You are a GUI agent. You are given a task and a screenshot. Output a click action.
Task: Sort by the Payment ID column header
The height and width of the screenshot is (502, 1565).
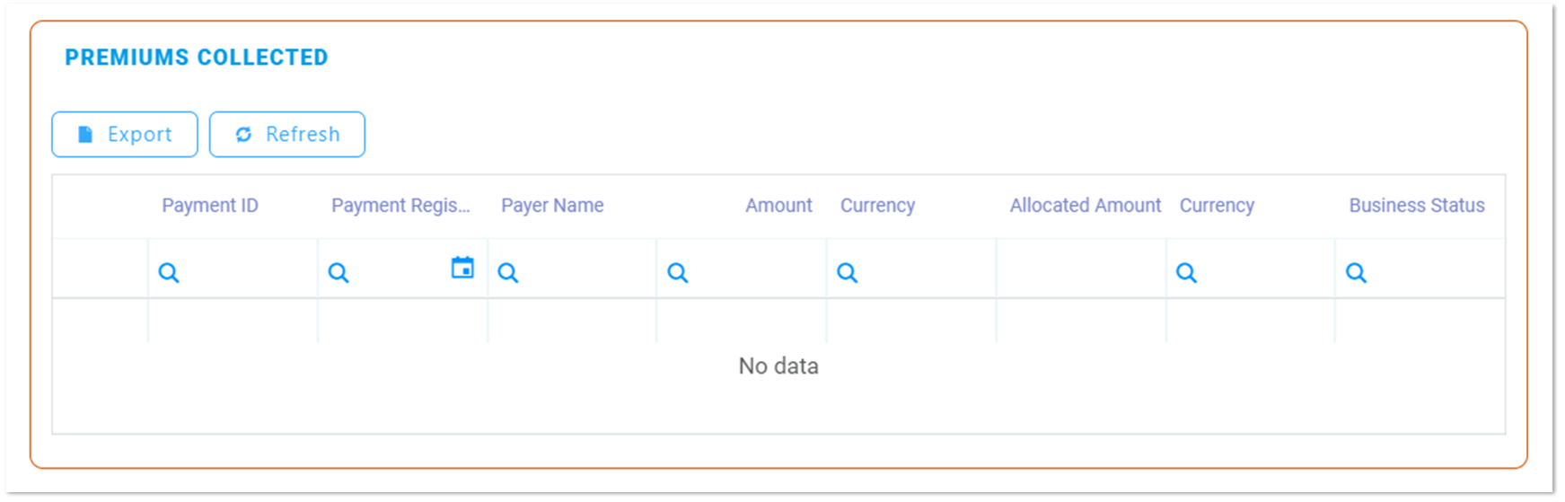point(210,206)
